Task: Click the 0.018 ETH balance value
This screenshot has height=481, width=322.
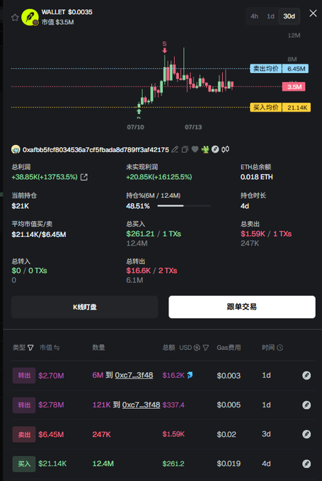Action: (x=257, y=177)
